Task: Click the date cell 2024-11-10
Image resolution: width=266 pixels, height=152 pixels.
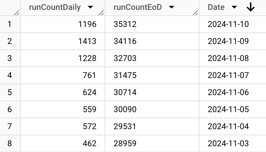Action: tap(233, 24)
